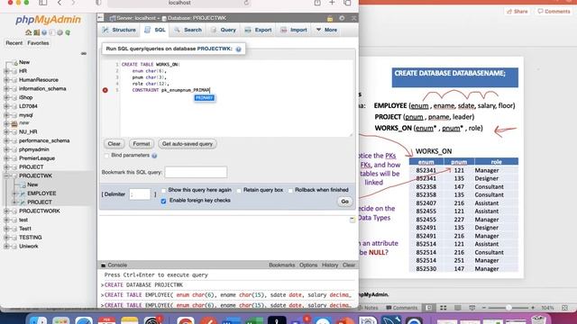Fit slide to window in PowerPoint
577x324 pixels.
coord(565,308)
